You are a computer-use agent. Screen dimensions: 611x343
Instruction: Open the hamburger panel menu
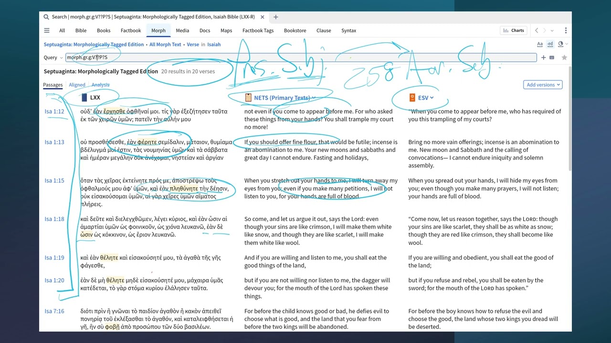point(47,30)
